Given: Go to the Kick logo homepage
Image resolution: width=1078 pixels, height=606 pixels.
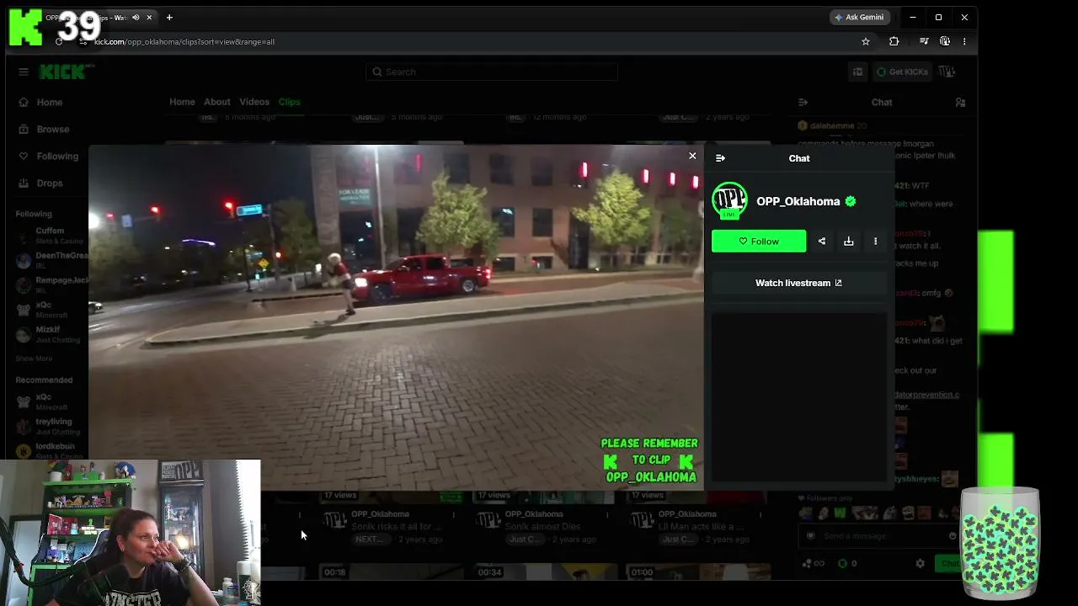Looking at the screenshot, I should 62,72.
